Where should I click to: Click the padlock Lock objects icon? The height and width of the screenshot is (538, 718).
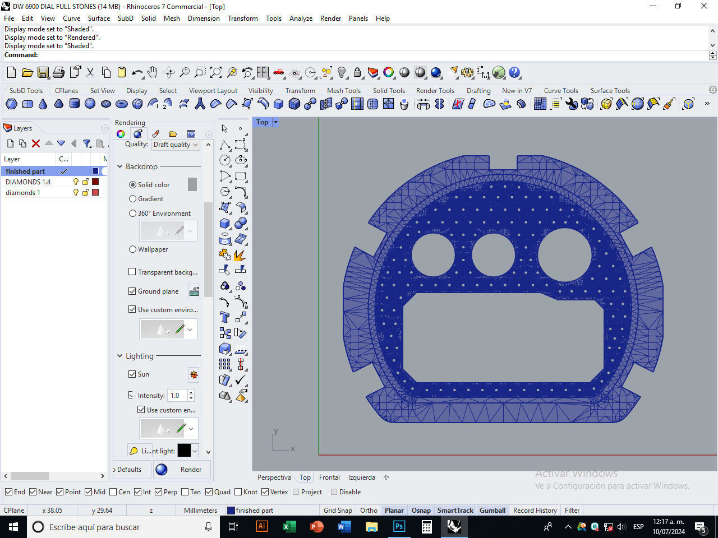click(x=357, y=72)
